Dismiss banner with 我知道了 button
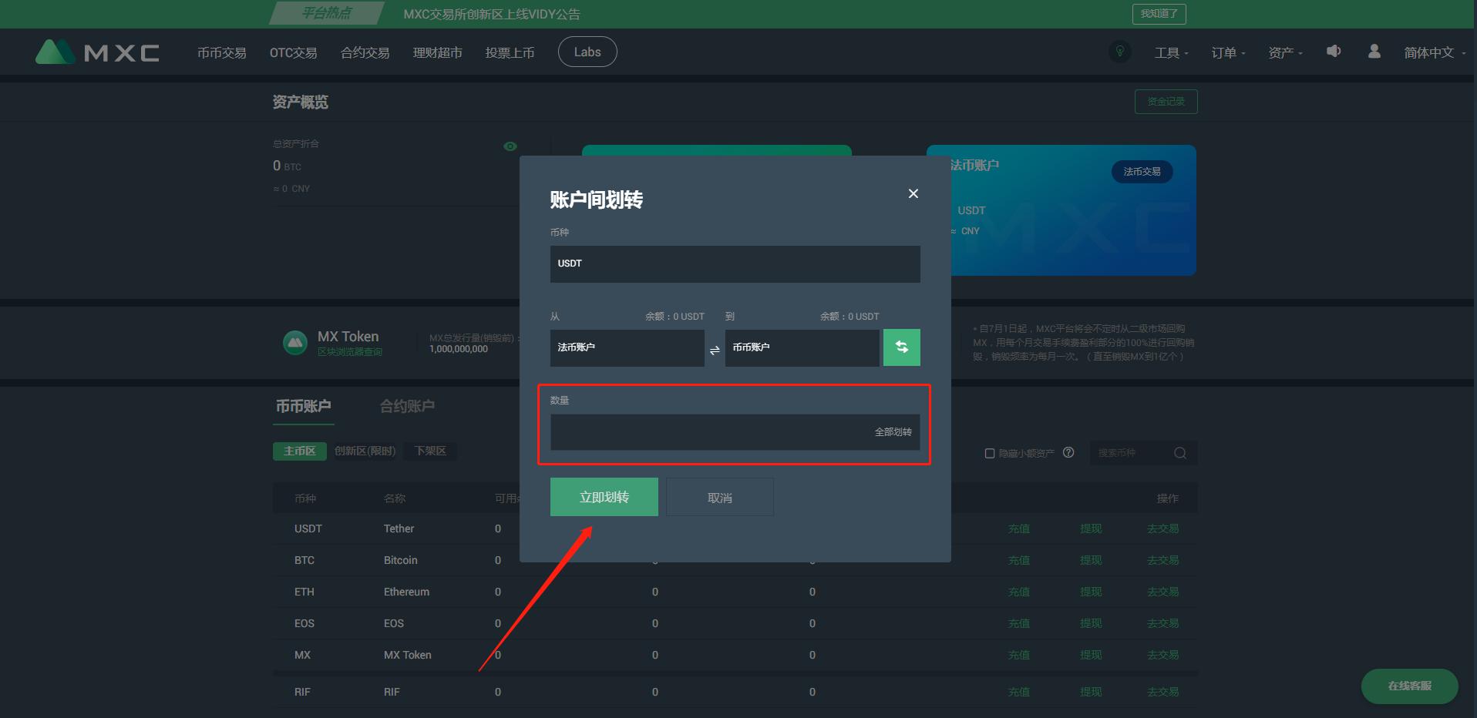Image resolution: width=1477 pixels, height=718 pixels. coord(1159,14)
